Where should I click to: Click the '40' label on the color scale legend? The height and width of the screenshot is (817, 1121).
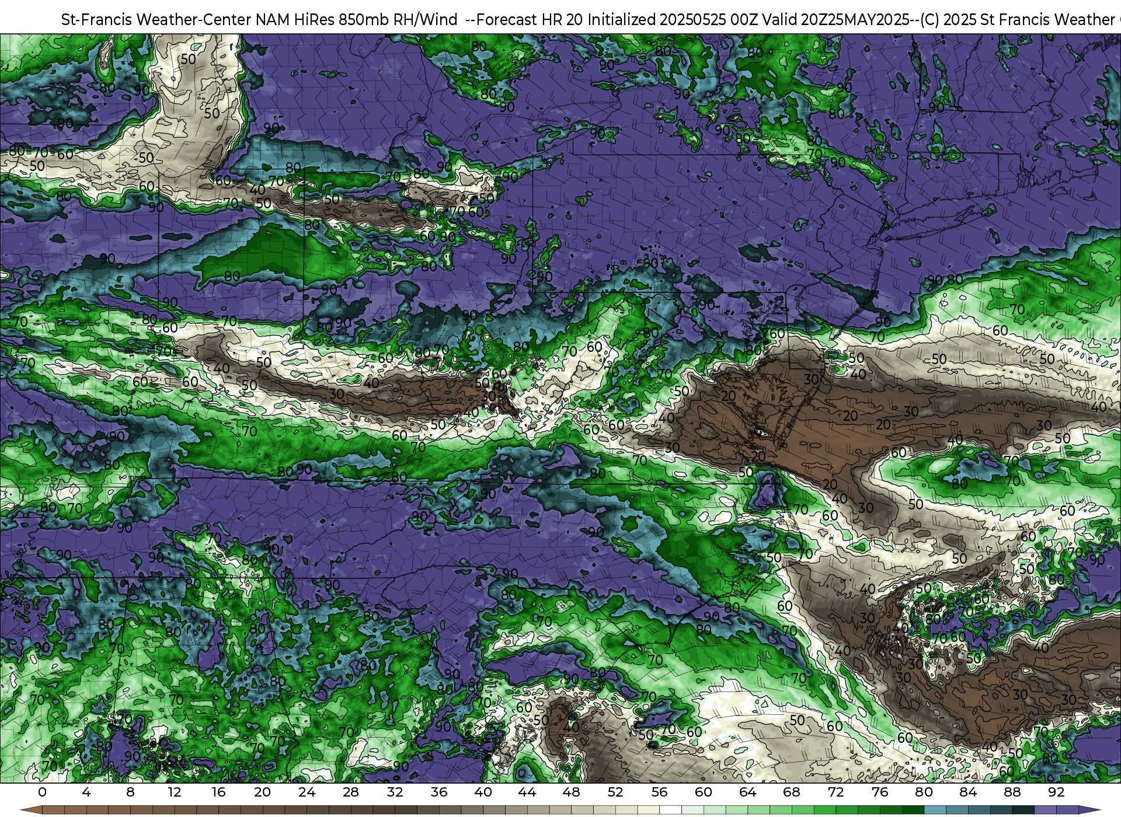(483, 792)
